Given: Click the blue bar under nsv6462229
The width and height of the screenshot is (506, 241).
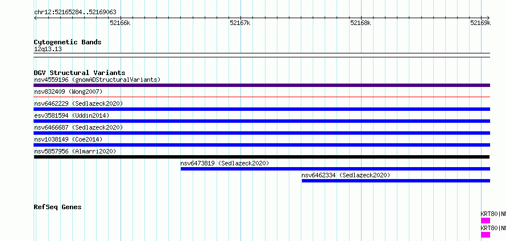Looking at the screenshot, I should pyautogui.click(x=262, y=109).
